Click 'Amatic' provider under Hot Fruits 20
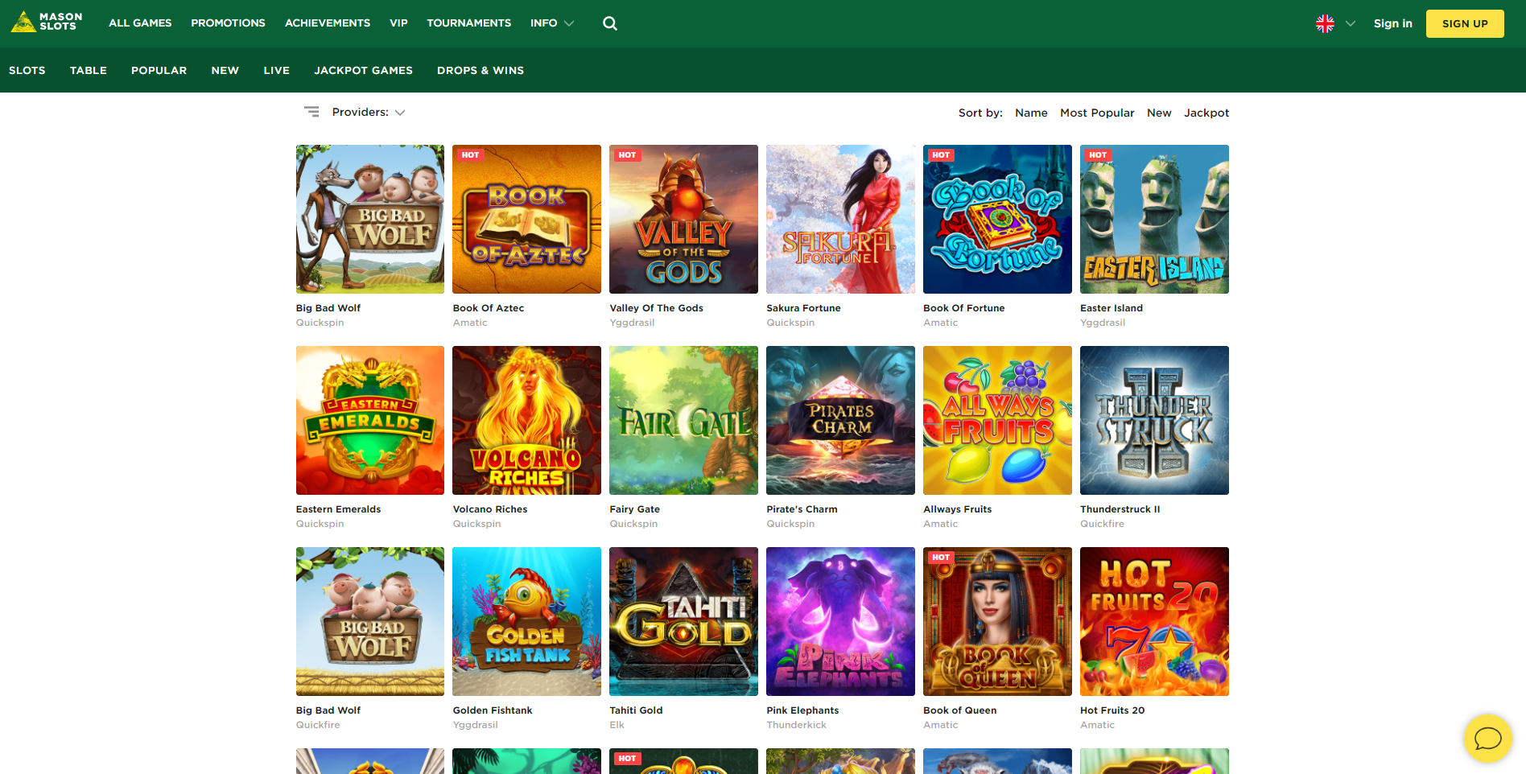Image resolution: width=1526 pixels, height=774 pixels. click(x=1097, y=725)
